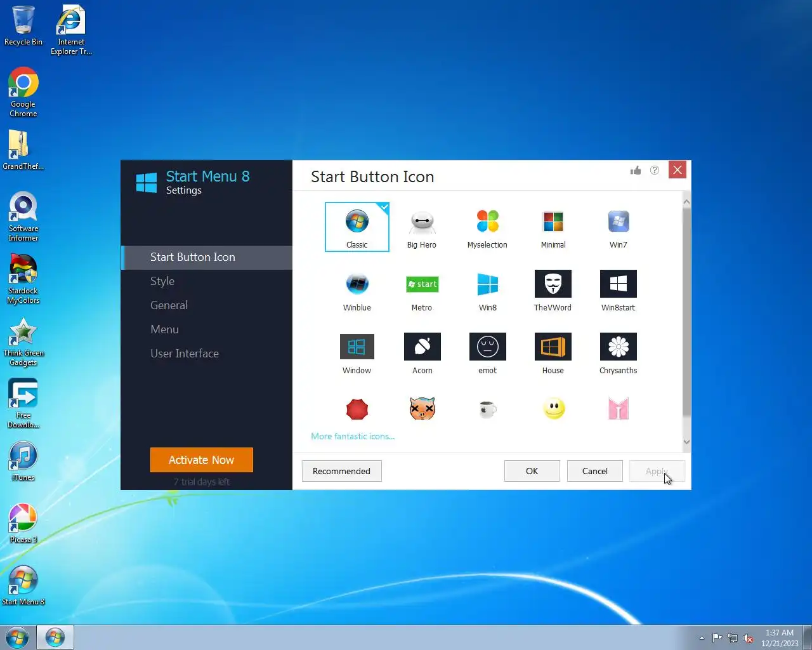Choose the orange House icon
The height and width of the screenshot is (650, 812).
pyautogui.click(x=553, y=353)
